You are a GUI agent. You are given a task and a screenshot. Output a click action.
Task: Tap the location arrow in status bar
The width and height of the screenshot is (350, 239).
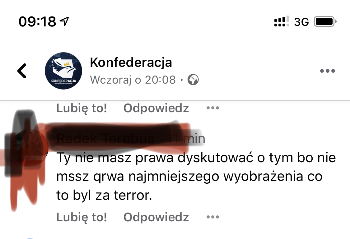(65, 21)
